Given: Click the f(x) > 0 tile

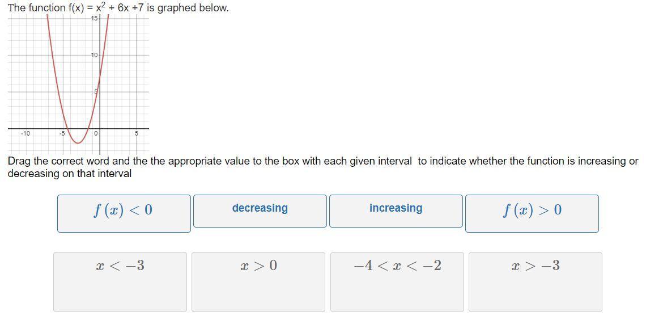Looking at the screenshot, I should pos(532,213).
